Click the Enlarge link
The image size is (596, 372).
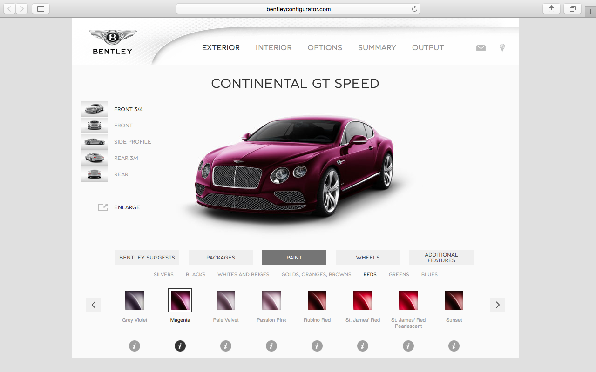coord(127,207)
